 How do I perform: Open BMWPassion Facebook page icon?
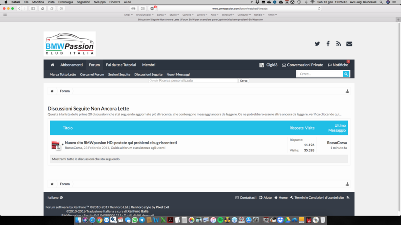(328, 44)
